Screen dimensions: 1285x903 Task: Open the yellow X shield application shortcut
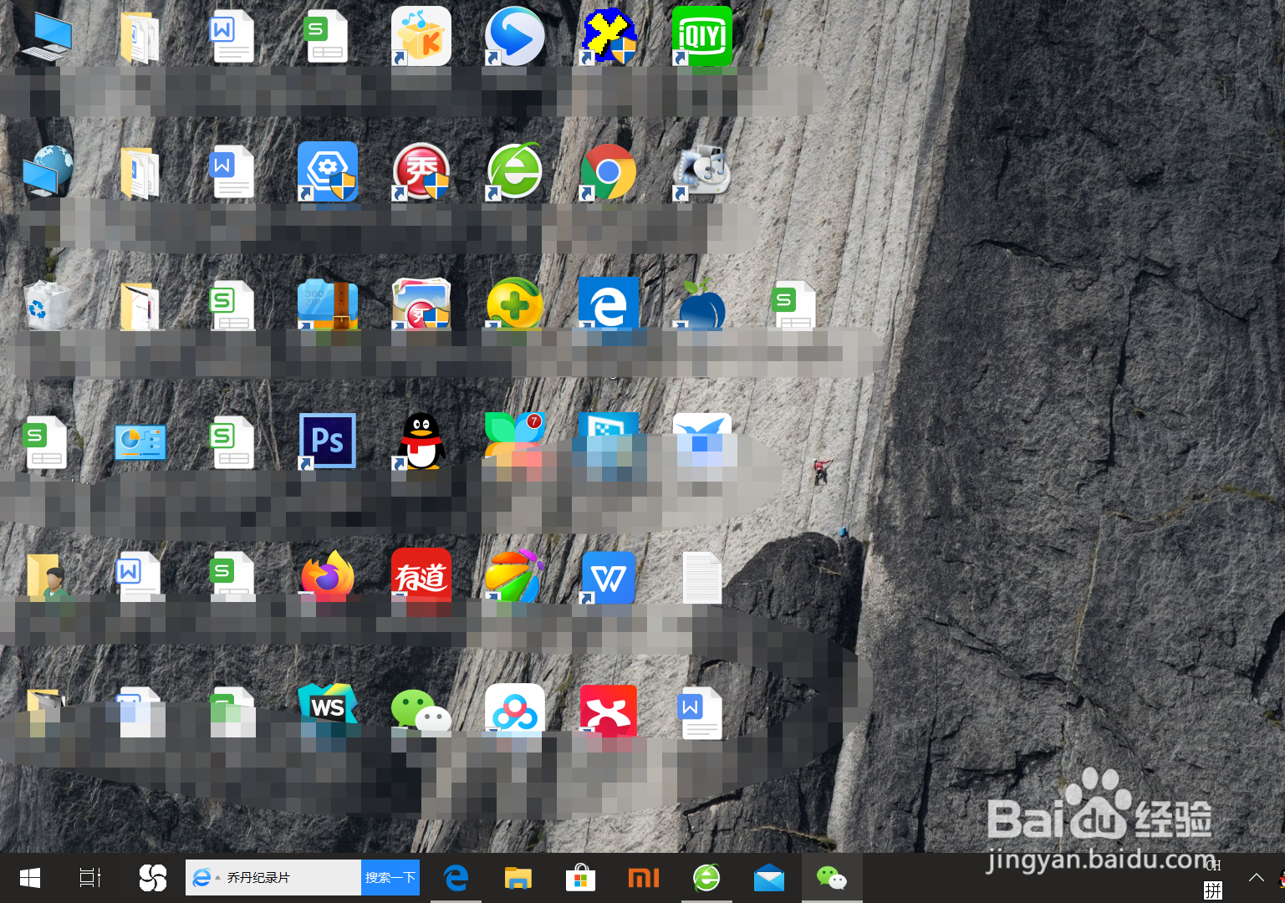point(609,38)
